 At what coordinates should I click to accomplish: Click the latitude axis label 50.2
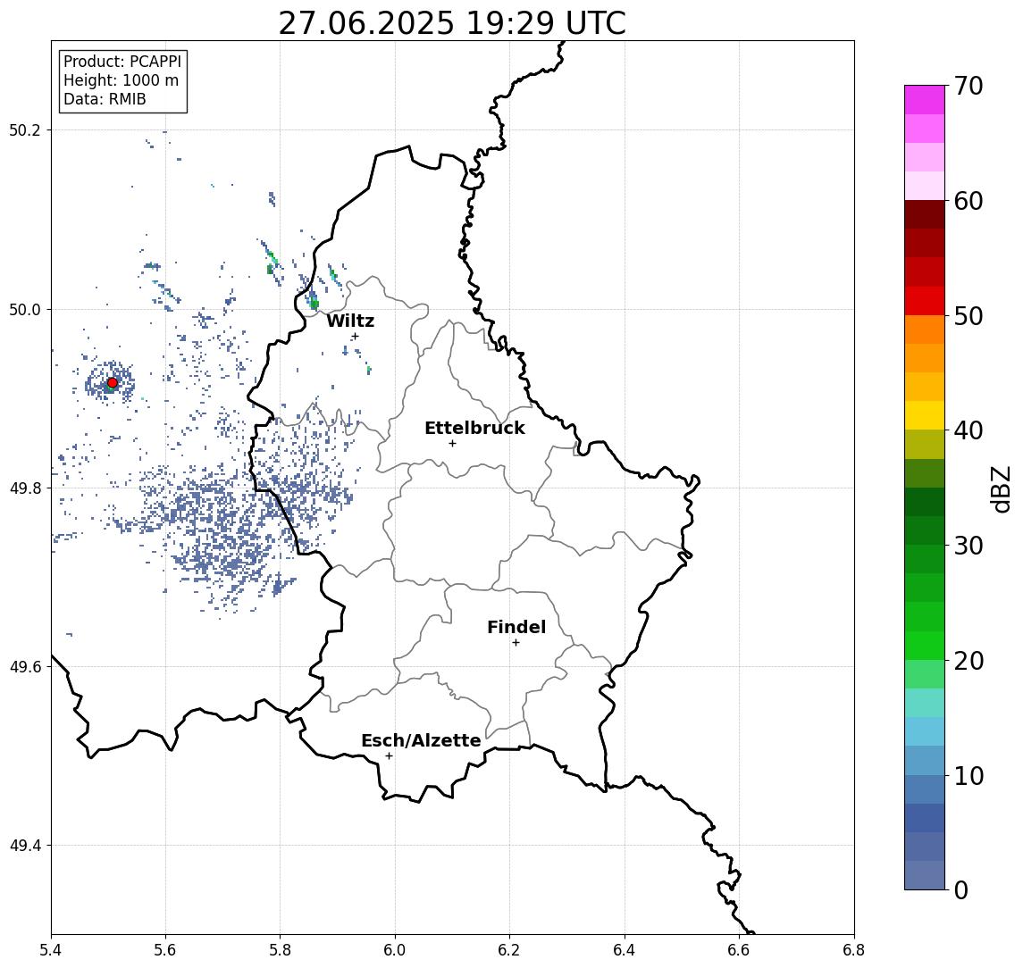pyautogui.click(x=24, y=129)
